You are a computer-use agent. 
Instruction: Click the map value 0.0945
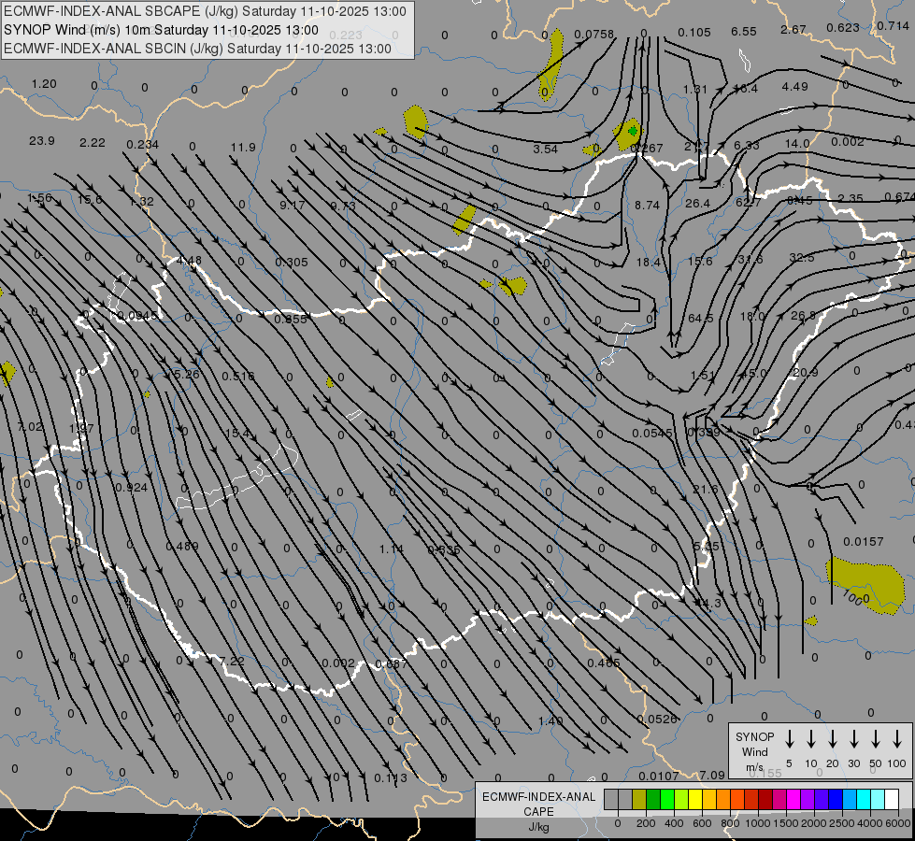tap(137, 316)
